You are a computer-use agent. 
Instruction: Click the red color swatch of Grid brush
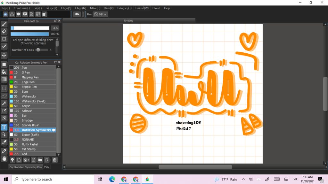11,154
